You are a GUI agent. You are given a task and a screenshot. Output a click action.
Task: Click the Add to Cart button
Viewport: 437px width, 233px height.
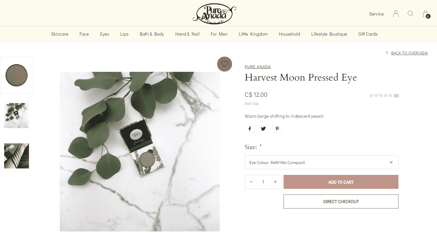[x=341, y=182]
